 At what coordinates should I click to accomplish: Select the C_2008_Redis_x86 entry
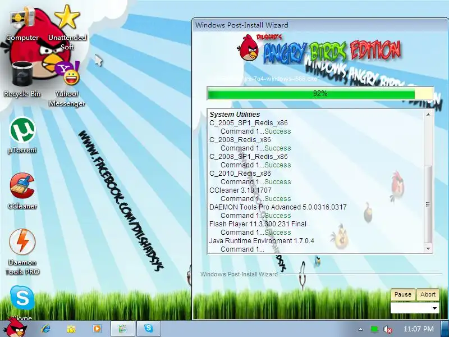[240, 139]
